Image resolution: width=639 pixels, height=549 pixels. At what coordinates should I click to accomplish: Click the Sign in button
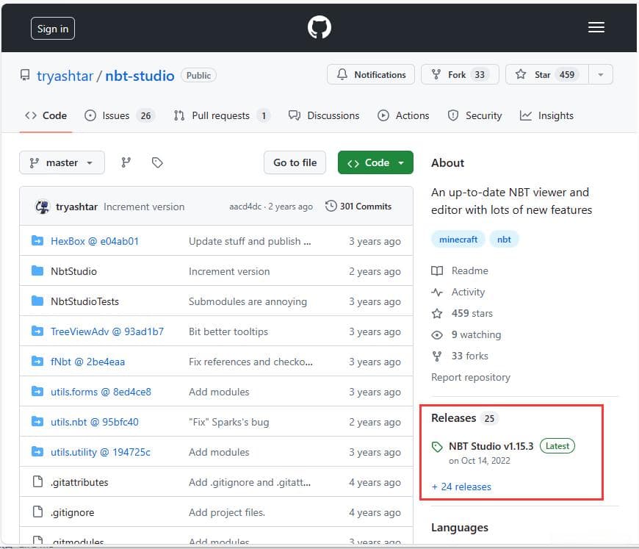point(53,29)
